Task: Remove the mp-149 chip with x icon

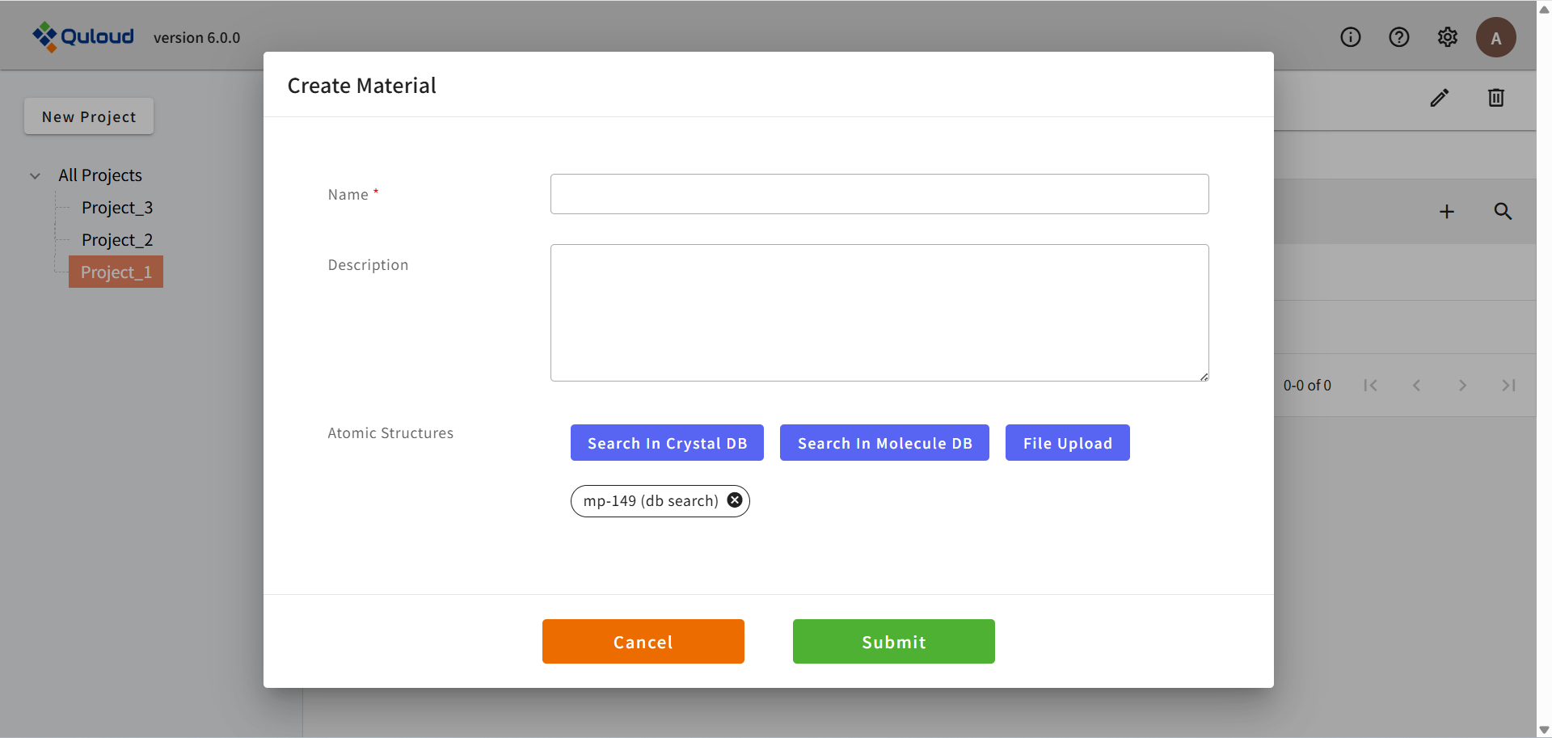Action: [x=734, y=500]
